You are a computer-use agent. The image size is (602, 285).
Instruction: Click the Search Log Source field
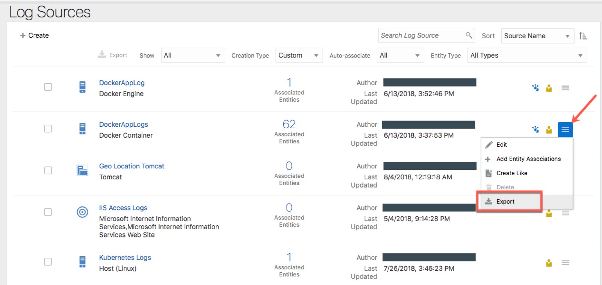(421, 36)
